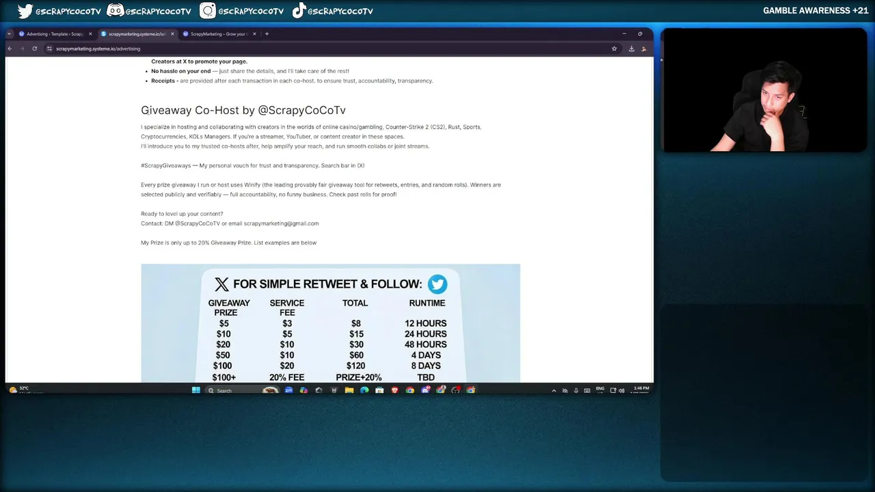
Task: Open the touch keyboard tray icon
Action: [x=587, y=391]
